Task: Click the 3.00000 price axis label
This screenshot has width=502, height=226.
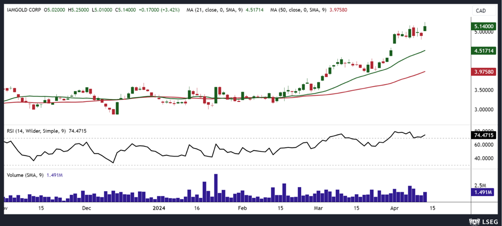Action: (484, 109)
